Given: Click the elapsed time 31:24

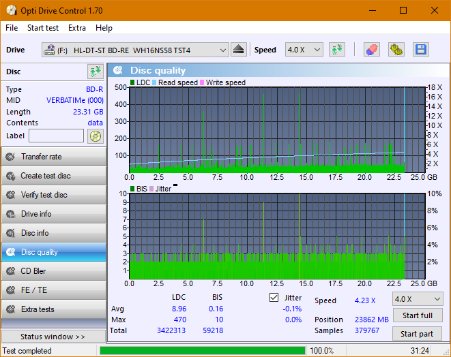Looking at the screenshot, I should 420,351.
